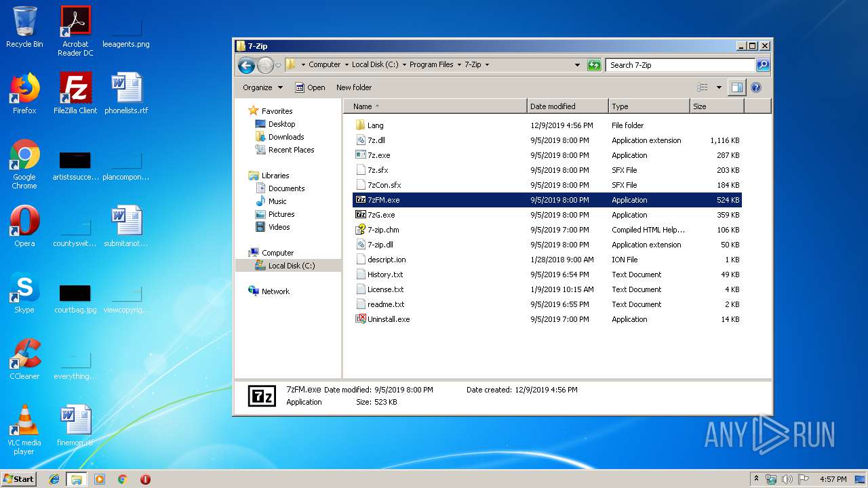Expand breadcrumb arrow after Computer
The image size is (868, 488).
(346, 65)
